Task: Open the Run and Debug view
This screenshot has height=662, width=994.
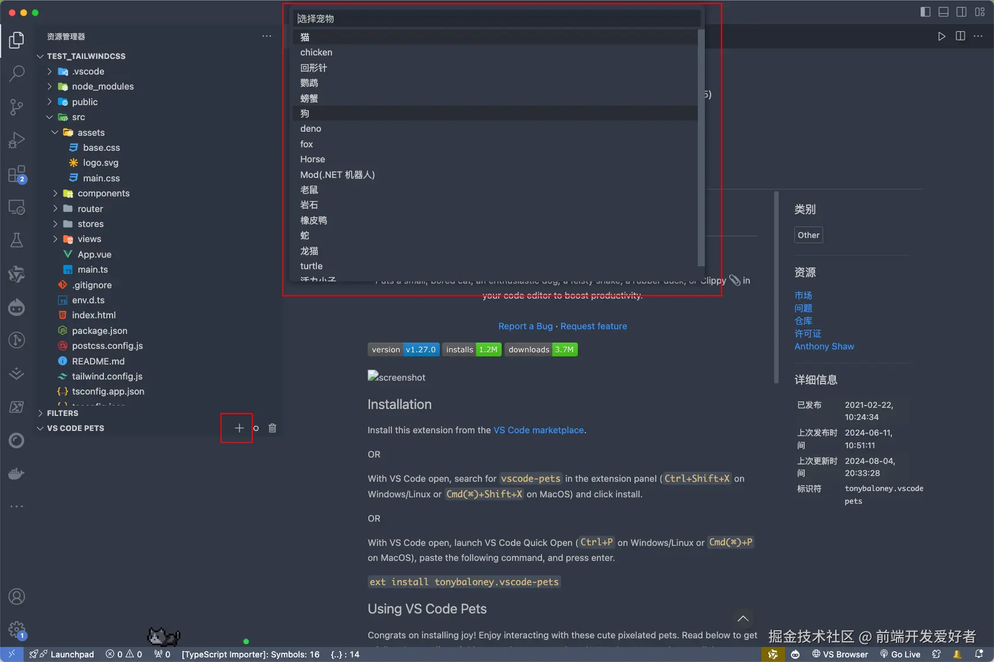Action: (17, 140)
